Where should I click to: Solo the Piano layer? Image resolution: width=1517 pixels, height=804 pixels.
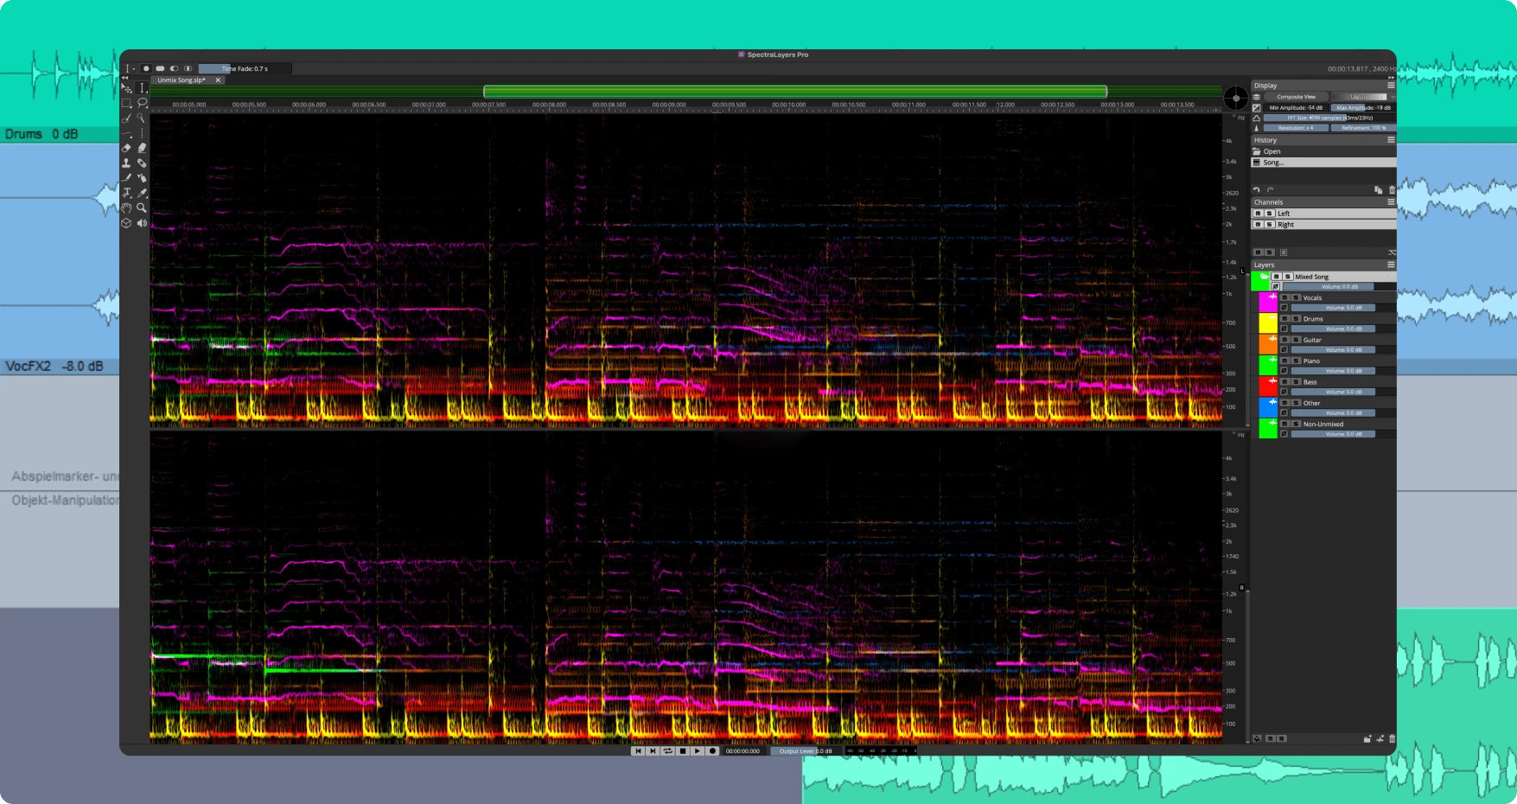1296,361
